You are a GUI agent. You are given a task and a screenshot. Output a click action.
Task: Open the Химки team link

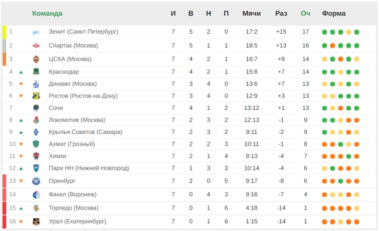57,156
